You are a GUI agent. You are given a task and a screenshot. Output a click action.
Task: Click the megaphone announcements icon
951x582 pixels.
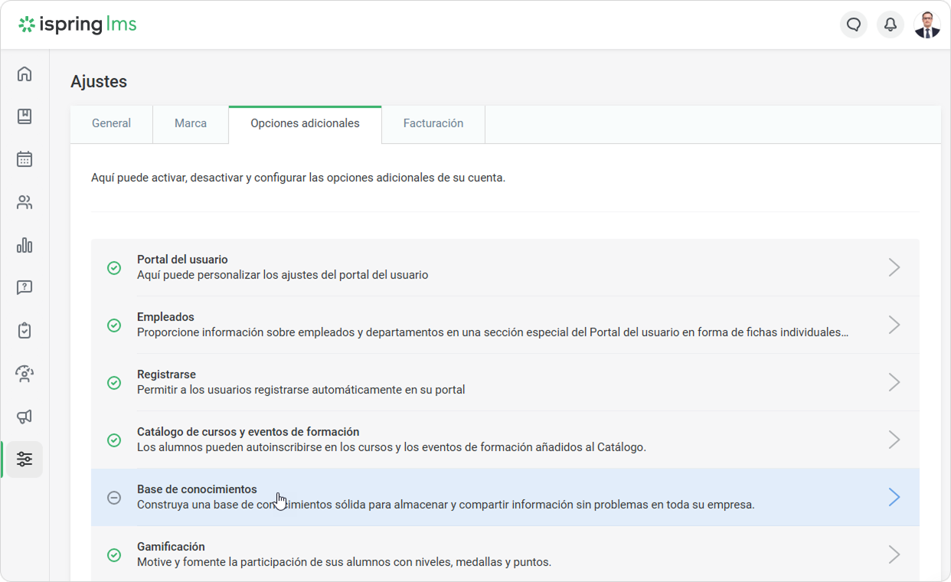coord(25,417)
